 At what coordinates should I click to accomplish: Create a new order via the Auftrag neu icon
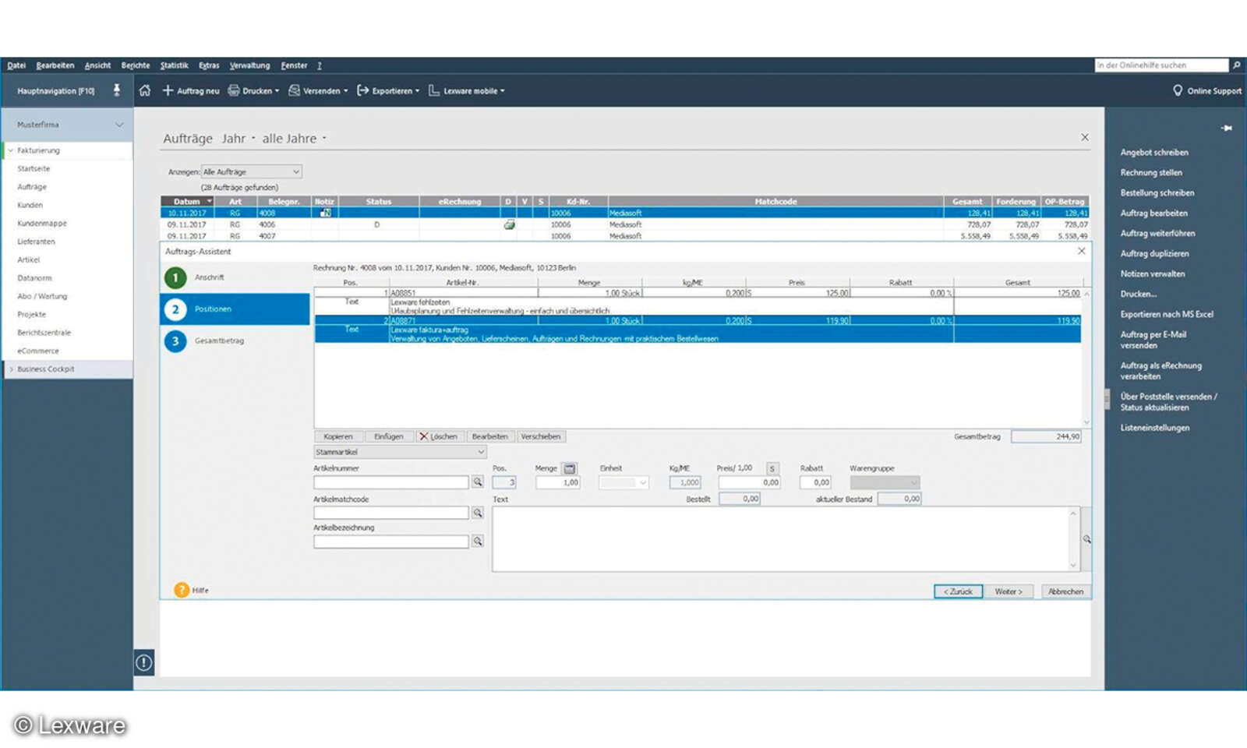tap(168, 90)
